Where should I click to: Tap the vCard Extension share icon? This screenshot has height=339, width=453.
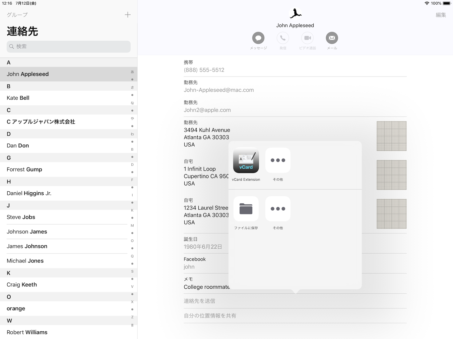246,161
